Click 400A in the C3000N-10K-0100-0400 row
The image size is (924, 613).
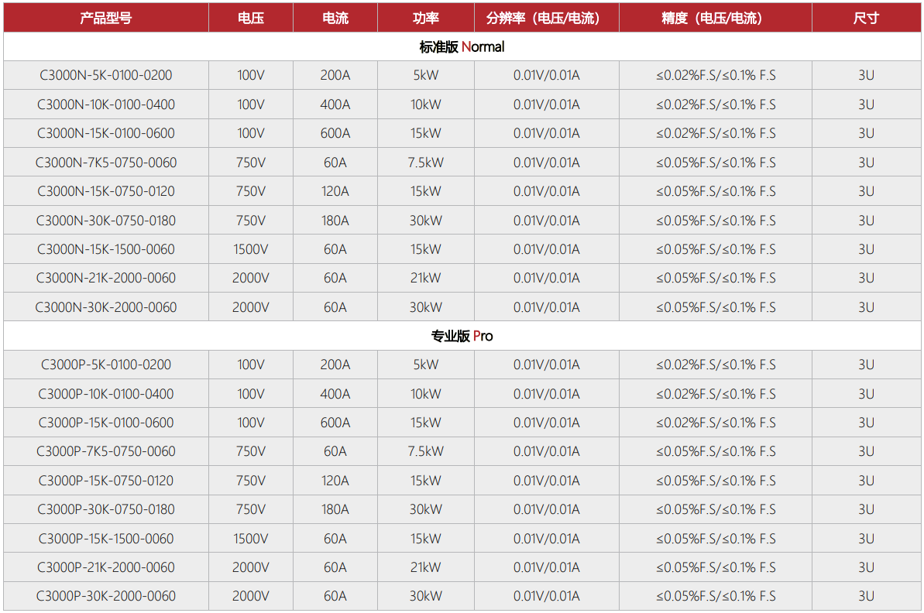coord(335,104)
